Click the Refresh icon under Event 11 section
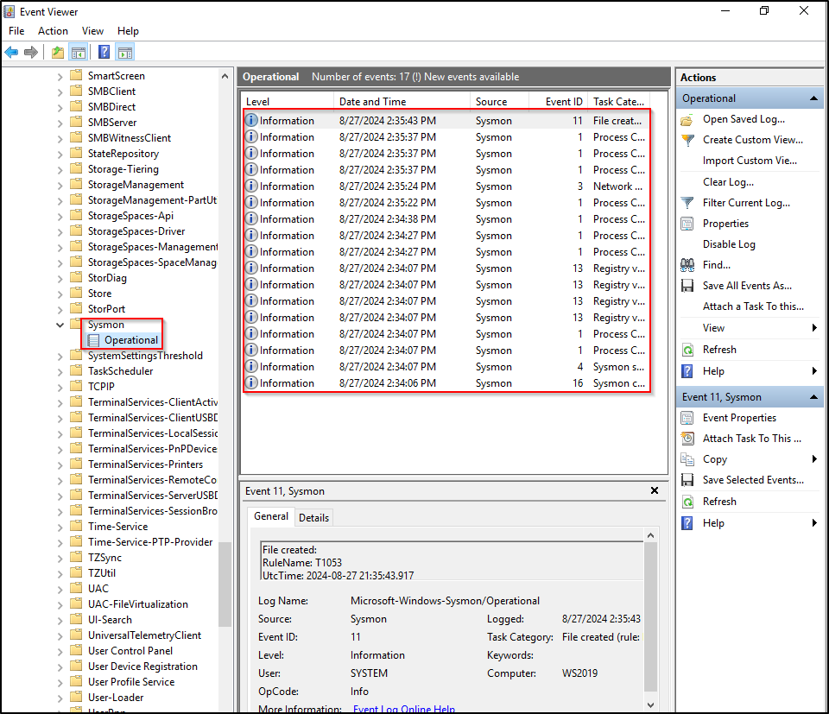This screenshot has width=829, height=714. point(687,502)
